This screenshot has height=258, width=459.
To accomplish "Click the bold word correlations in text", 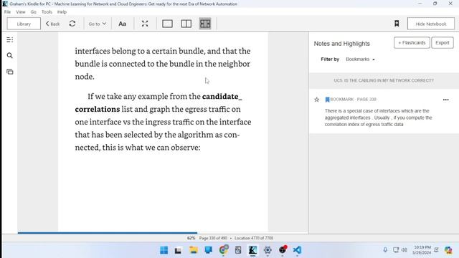I will pos(98,109).
